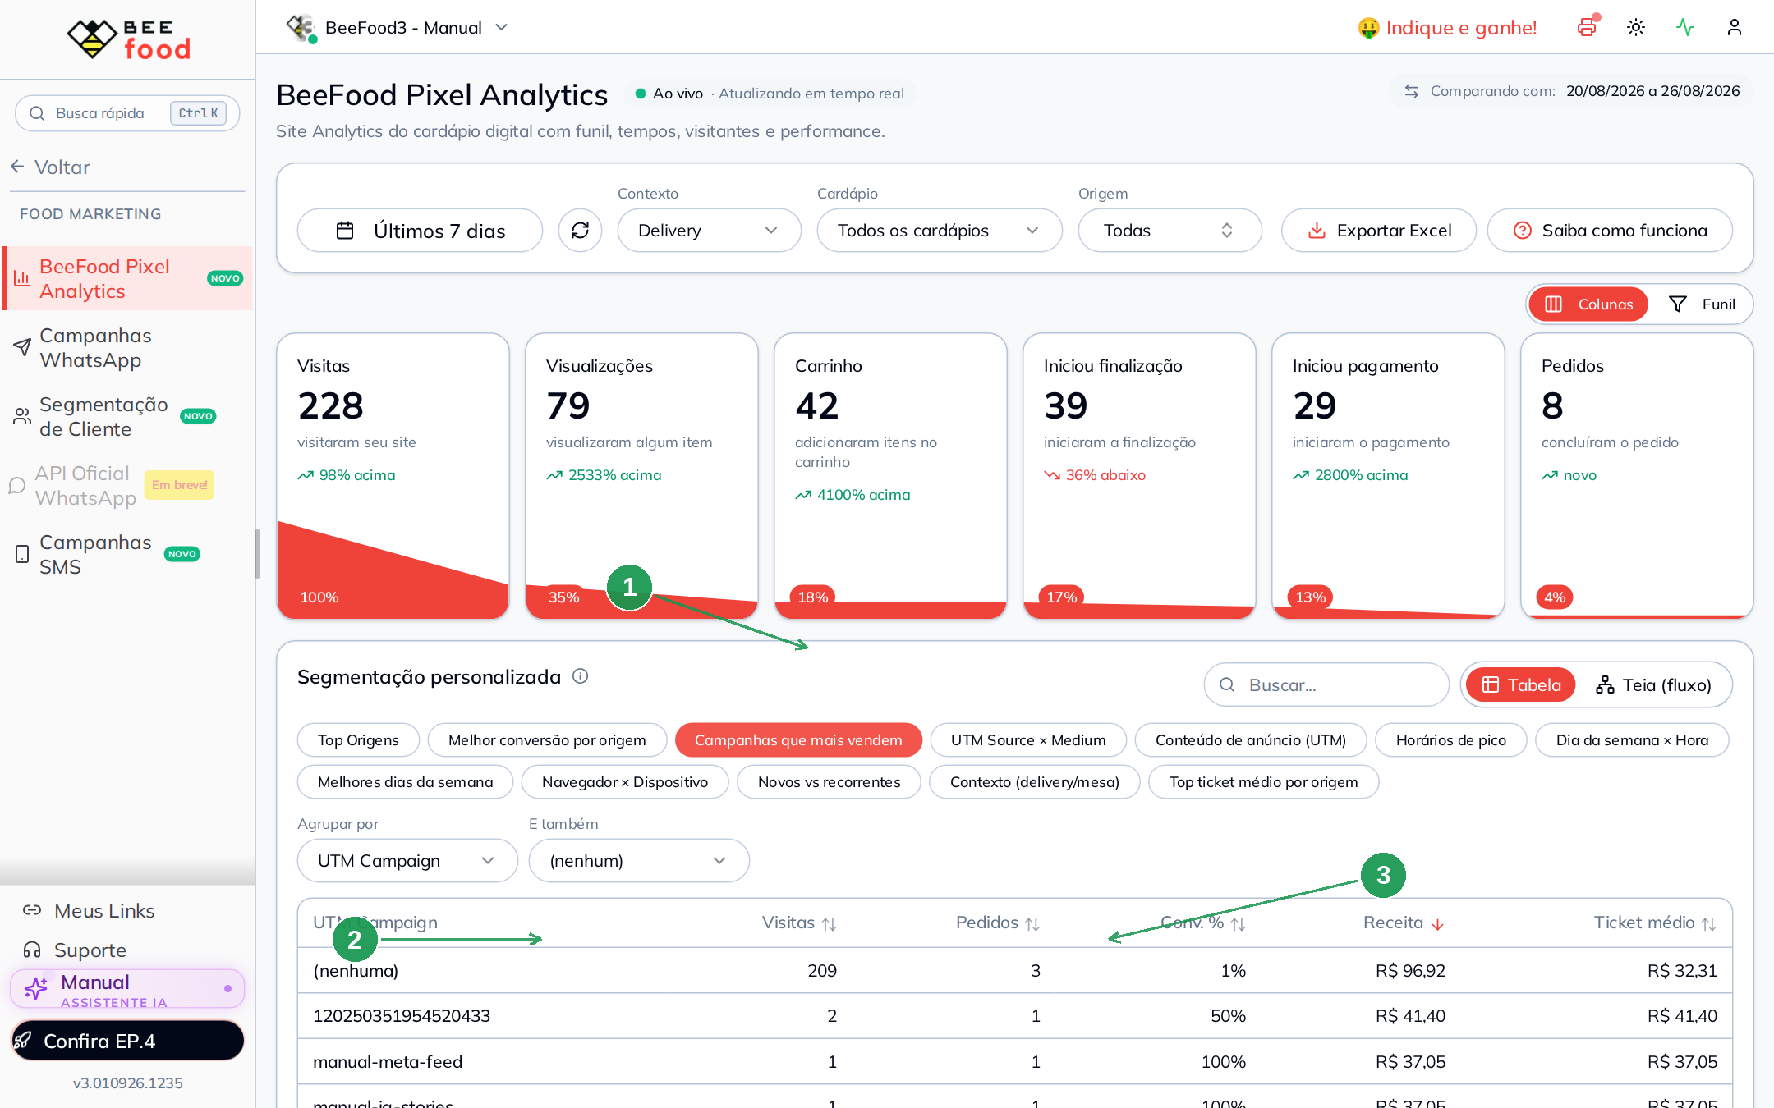
Task: Open the Cardápio Todos os cardápios dropdown
Action: click(939, 231)
